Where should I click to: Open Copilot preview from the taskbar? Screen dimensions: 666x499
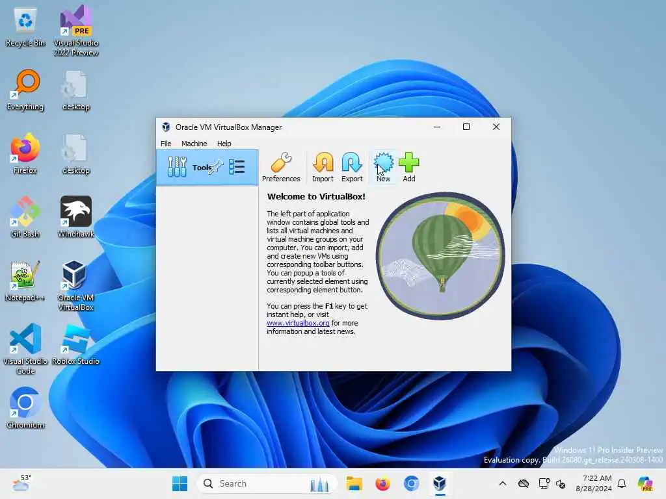(x=645, y=483)
